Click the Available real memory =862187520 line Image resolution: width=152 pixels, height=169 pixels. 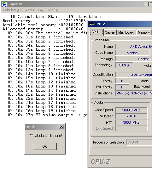point(43,25)
